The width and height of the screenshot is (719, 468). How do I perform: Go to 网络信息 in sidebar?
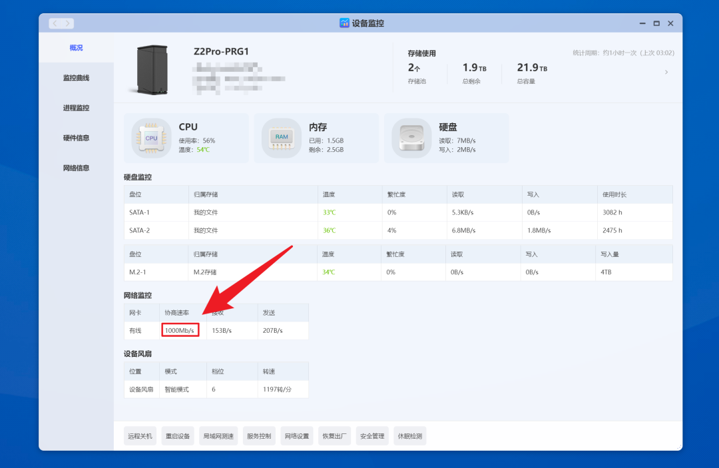(76, 168)
